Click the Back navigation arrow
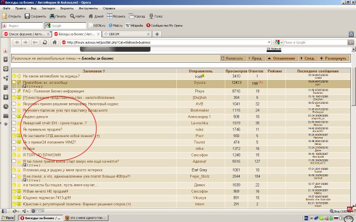 pos(17,42)
